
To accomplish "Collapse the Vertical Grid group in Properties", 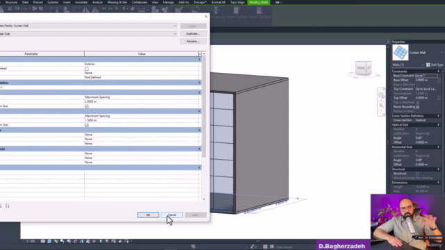I will (x=439, y=125).
